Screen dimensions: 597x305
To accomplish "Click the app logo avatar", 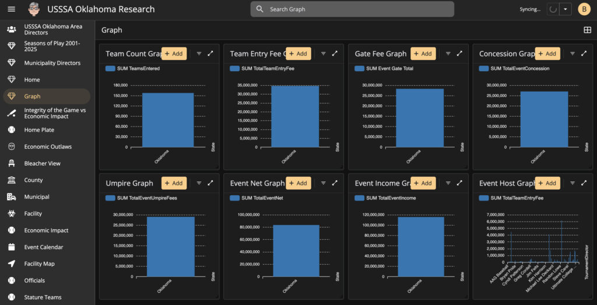I will [34, 9].
